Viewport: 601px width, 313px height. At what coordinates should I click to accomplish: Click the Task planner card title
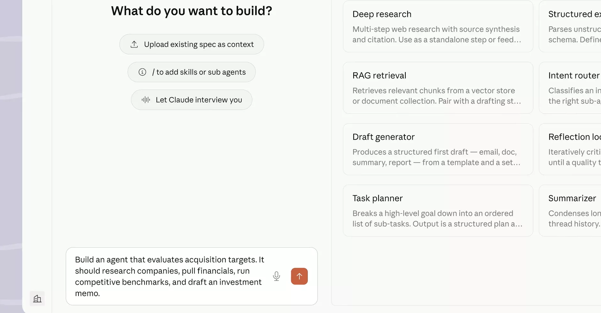pos(378,198)
